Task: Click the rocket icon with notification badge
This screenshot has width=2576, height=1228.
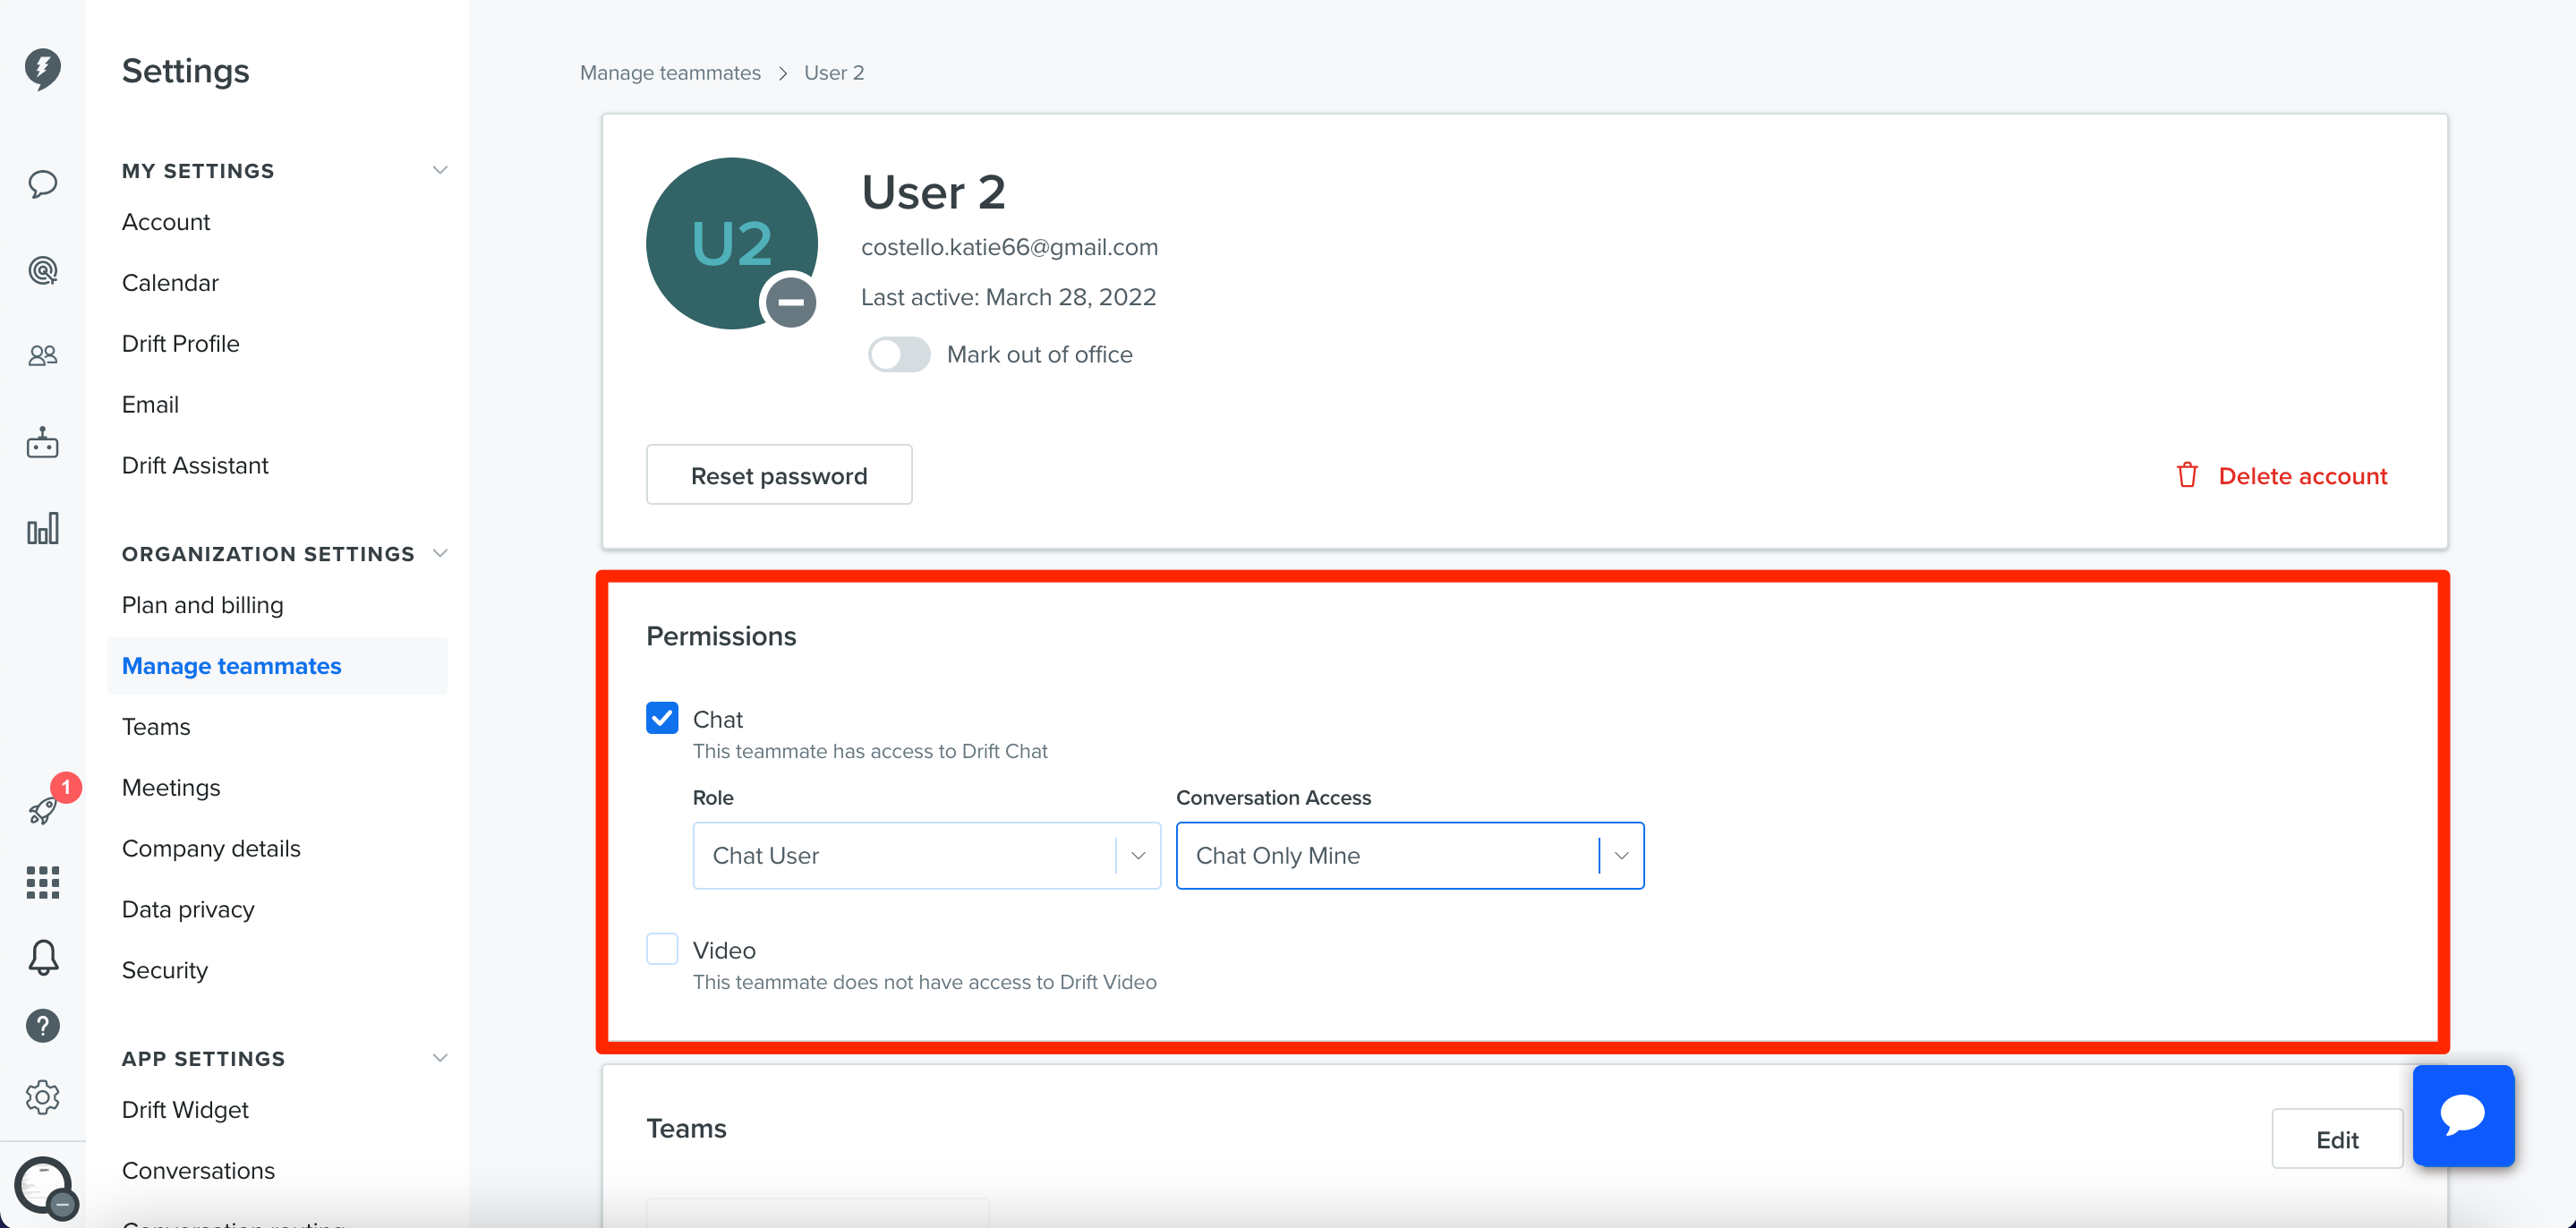Action: (44, 808)
